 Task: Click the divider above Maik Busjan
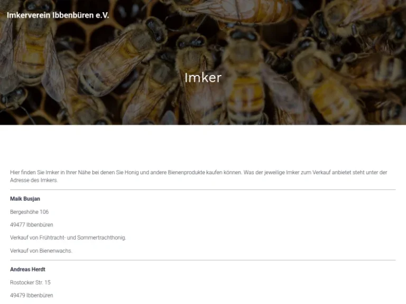[203, 190]
